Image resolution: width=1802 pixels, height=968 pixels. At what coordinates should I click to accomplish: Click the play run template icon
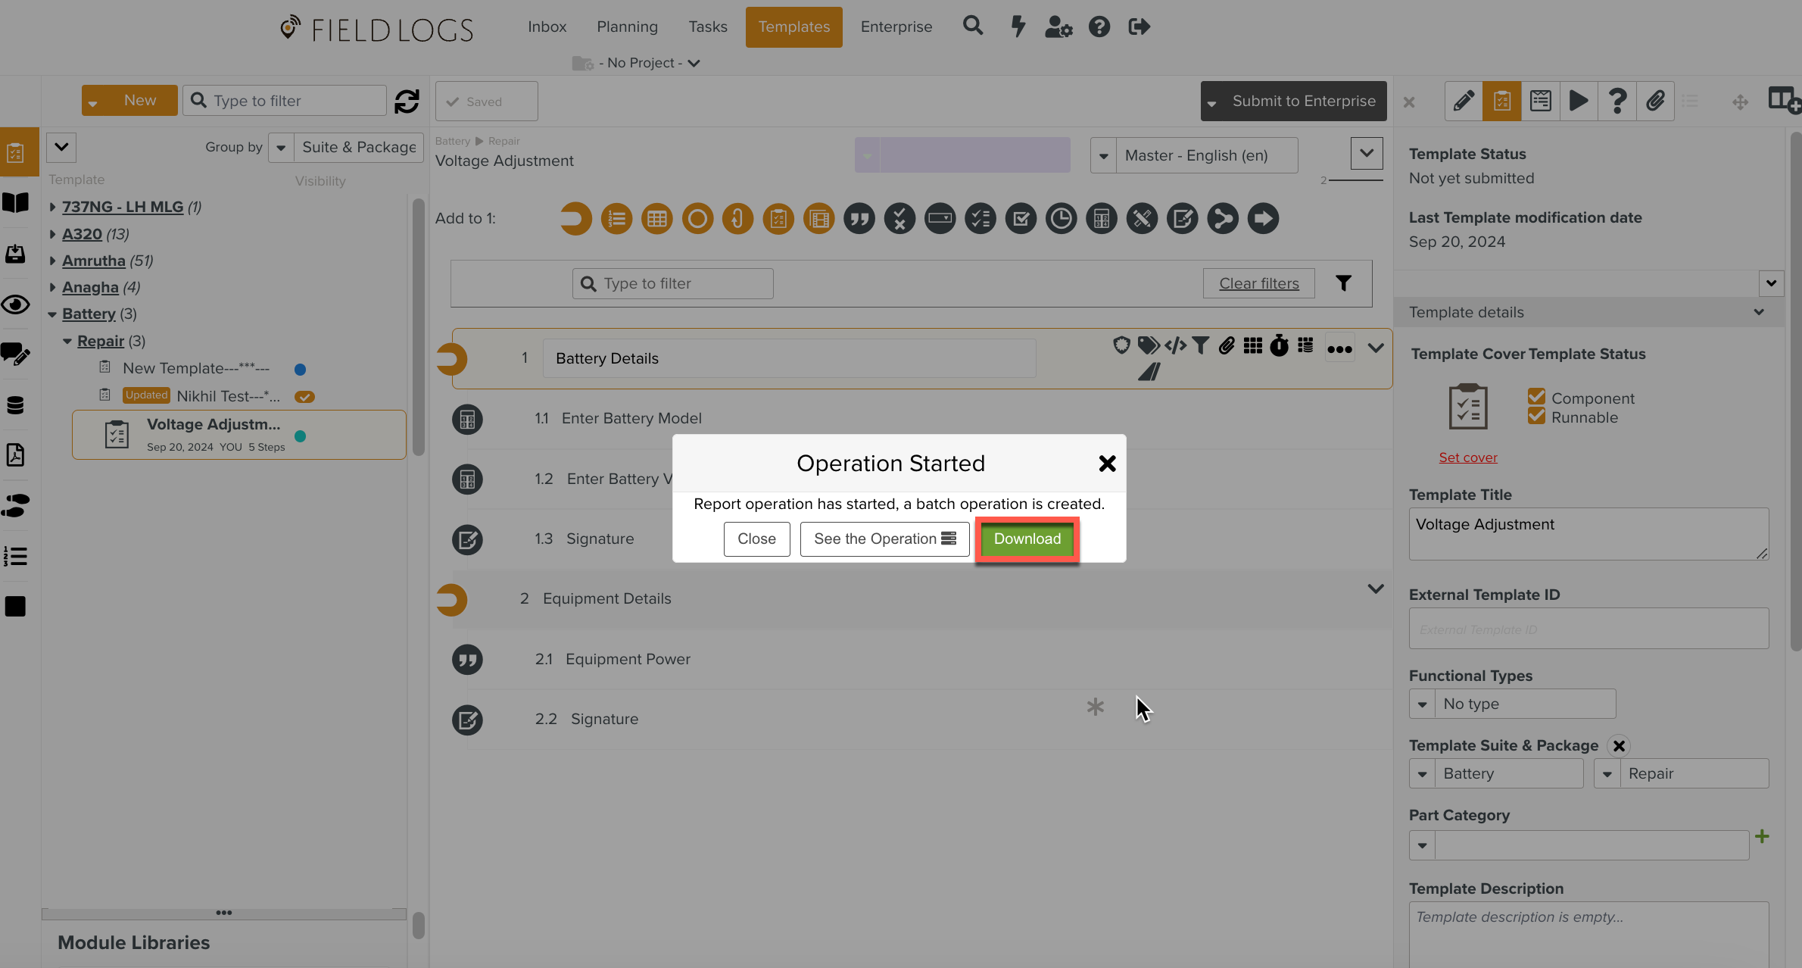pos(1579,101)
